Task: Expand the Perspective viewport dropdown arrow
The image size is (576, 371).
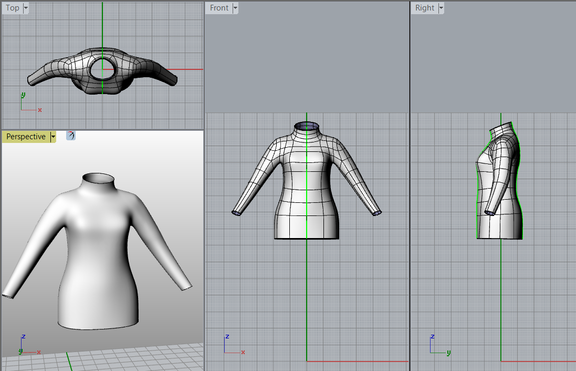Action: [53, 137]
